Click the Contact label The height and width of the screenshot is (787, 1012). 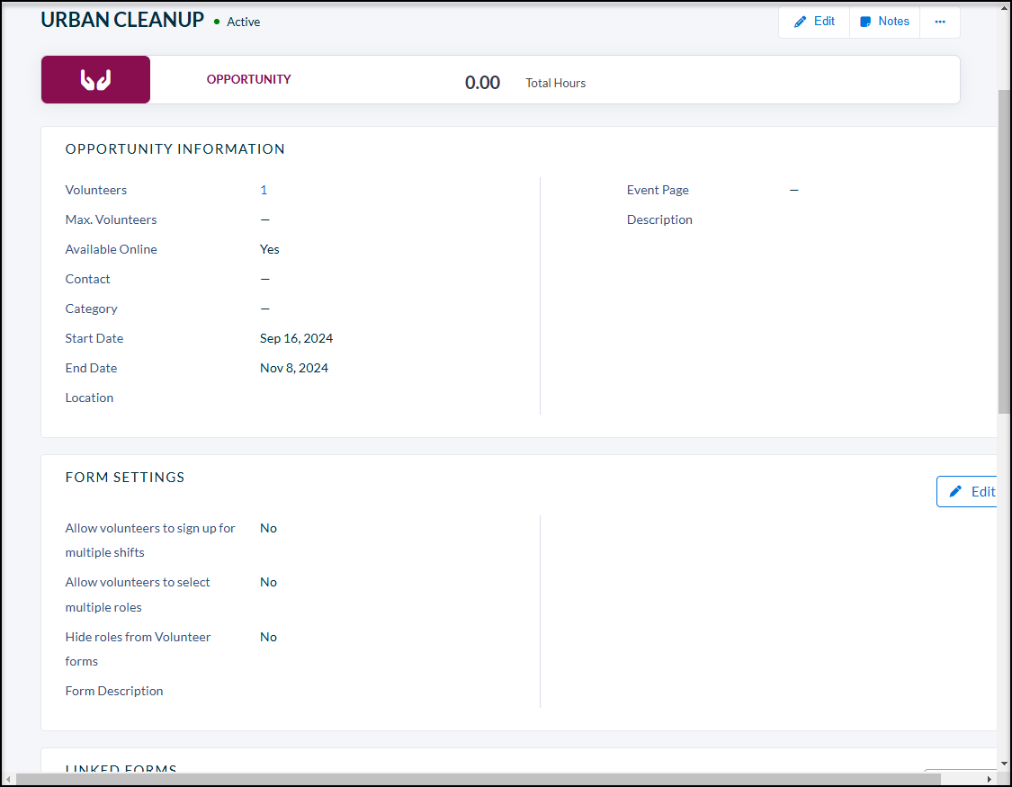point(87,280)
